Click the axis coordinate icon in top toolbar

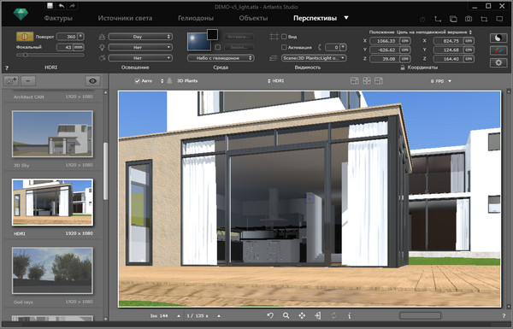pyautogui.click(x=438, y=19)
